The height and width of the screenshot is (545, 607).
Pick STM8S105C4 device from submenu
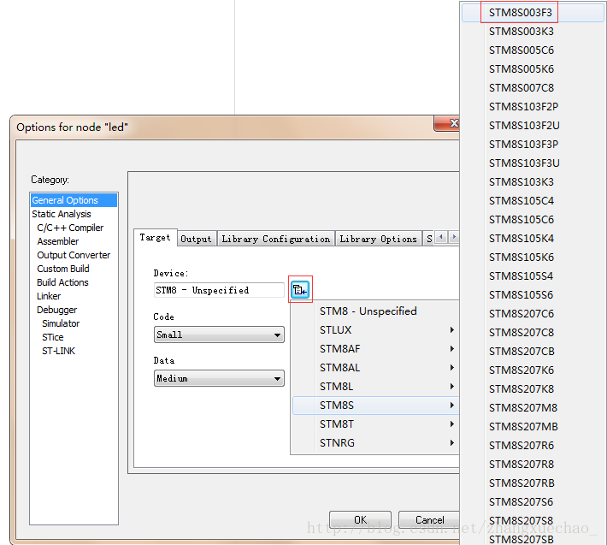(533, 201)
